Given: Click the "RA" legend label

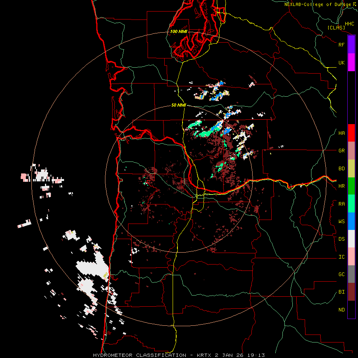Looking at the screenshot, I should (x=341, y=204).
